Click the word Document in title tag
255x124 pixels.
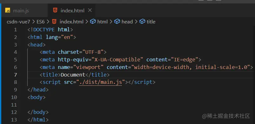point(73,75)
